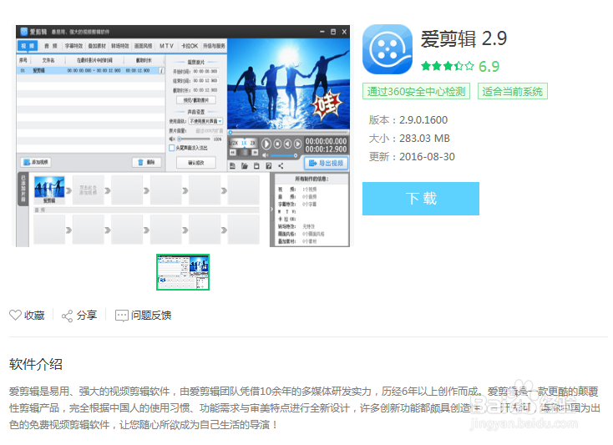Select the 音频 tab in the preview

(x=50, y=46)
